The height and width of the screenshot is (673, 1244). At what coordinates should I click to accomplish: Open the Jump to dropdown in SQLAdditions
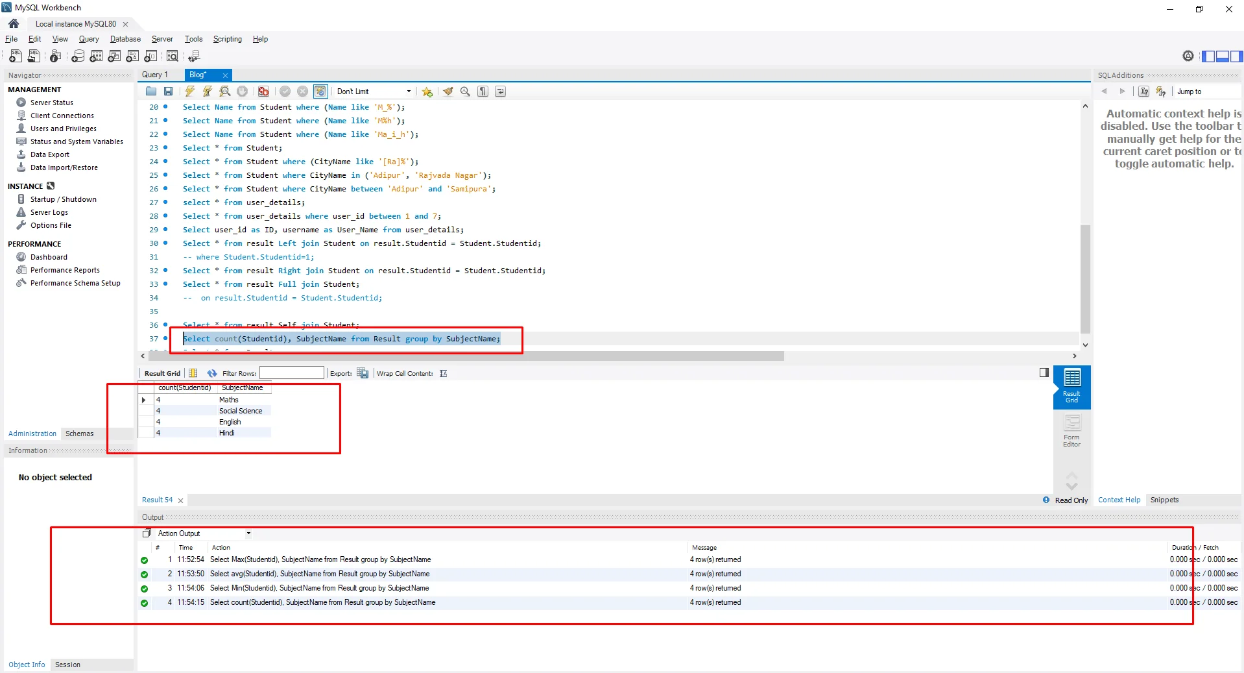[x=1189, y=92]
